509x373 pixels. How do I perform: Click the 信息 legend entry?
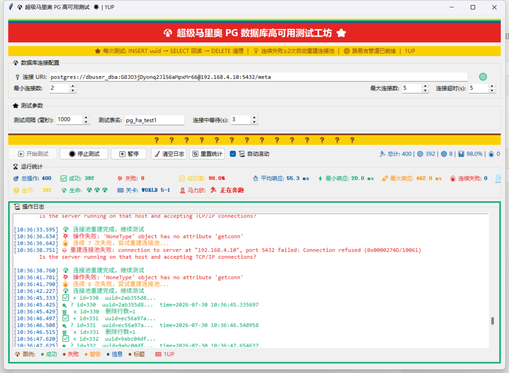115,354
